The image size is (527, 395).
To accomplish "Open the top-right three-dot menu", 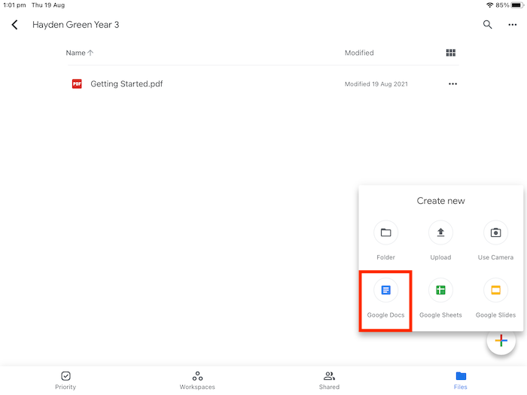I will coord(512,25).
